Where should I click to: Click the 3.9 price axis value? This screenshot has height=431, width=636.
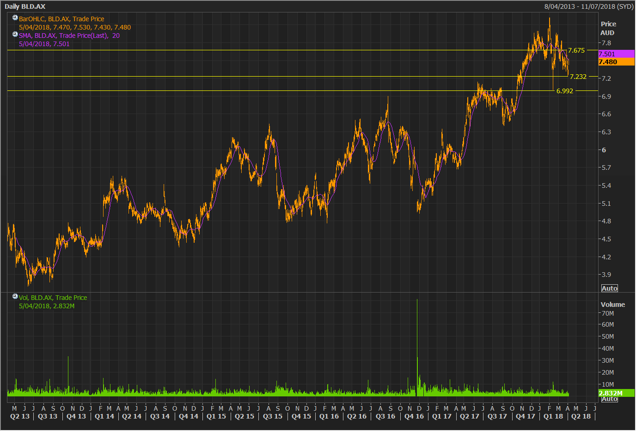pyautogui.click(x=605, y=275)
